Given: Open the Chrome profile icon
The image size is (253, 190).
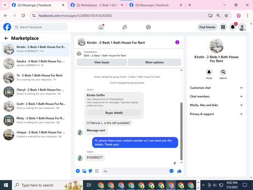Looking at the screenshot, I should [238, 16].
